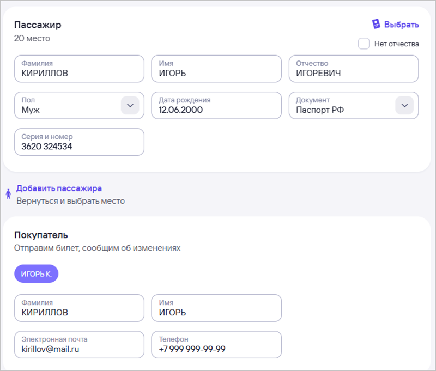Click the passenger figure icon
The image size is (436, 371).
coord(8,194)
